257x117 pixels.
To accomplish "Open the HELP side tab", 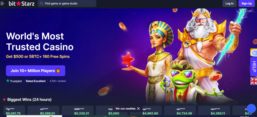I will point(254,66).
